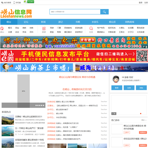Click the 沙子口 community link
This screenshot has width=148, height=148.
(x=131, y=32)
